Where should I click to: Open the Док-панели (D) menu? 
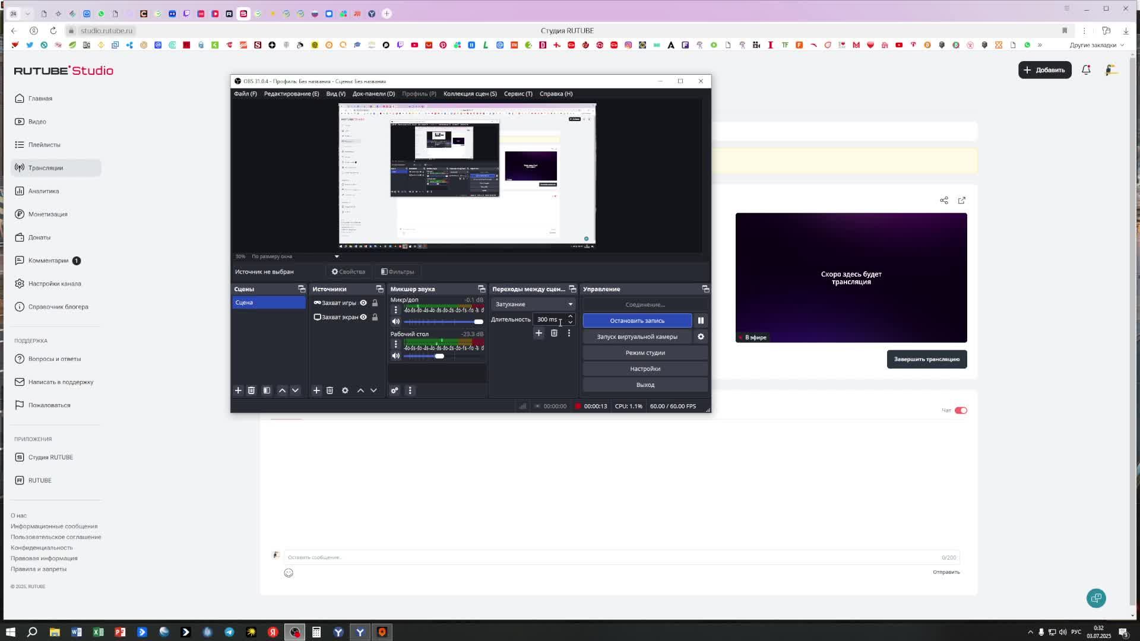(x=373, y=94)
